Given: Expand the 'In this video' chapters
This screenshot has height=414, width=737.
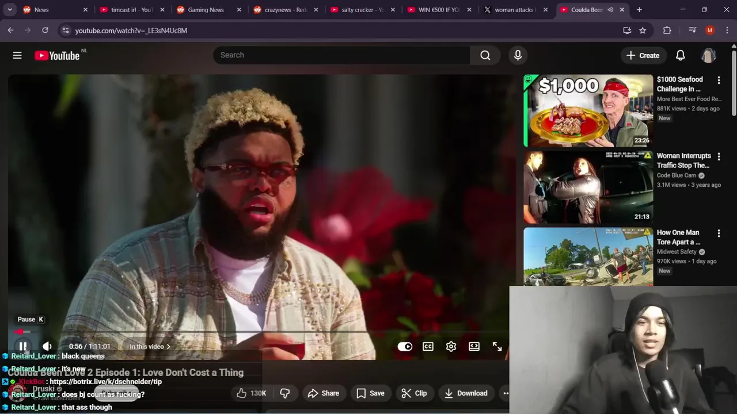Looking at the screenshot, I should [x=150, y=347].
